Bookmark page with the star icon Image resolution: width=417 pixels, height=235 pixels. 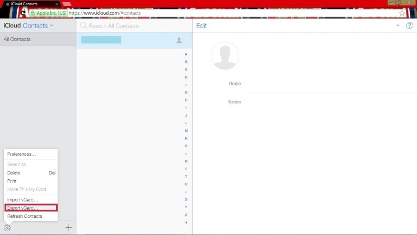(402, 13)
